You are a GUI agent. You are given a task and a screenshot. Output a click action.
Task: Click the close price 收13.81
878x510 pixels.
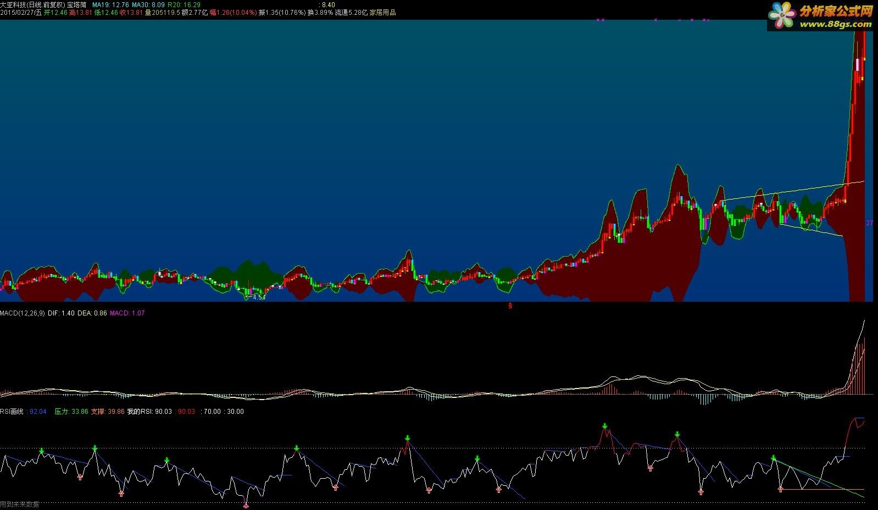pyautogui.click(x=131, y=12)
